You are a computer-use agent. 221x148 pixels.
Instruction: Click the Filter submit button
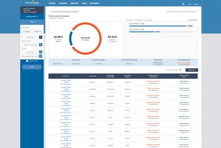32,67
